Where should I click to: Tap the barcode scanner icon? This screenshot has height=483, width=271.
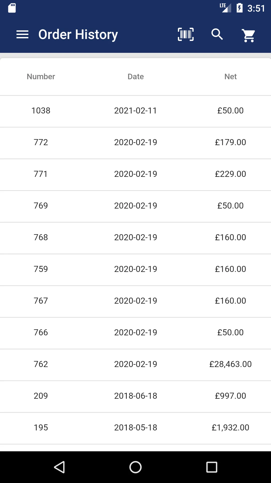click(186, 34)
